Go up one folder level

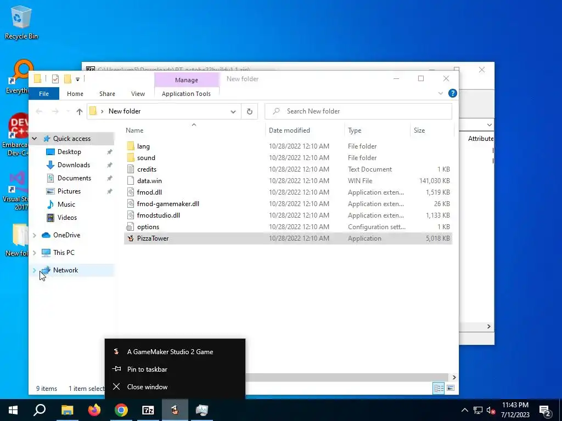point(80,111)
